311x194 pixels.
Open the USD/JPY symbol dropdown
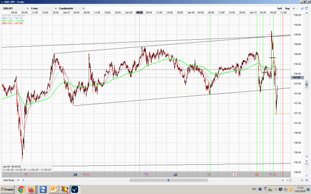tap(16, 8)
